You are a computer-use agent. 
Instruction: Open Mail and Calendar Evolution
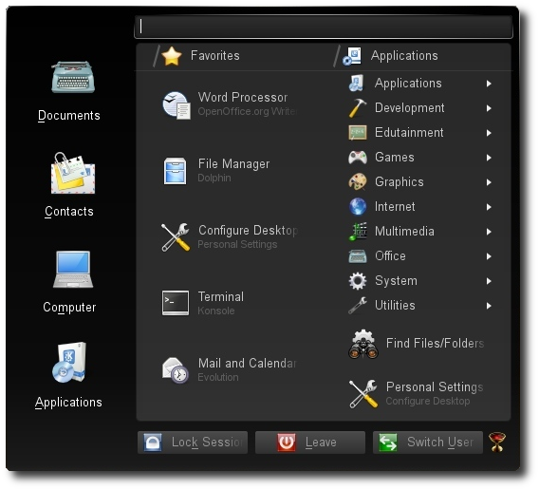pyautogui.click(x=229, y=370)
